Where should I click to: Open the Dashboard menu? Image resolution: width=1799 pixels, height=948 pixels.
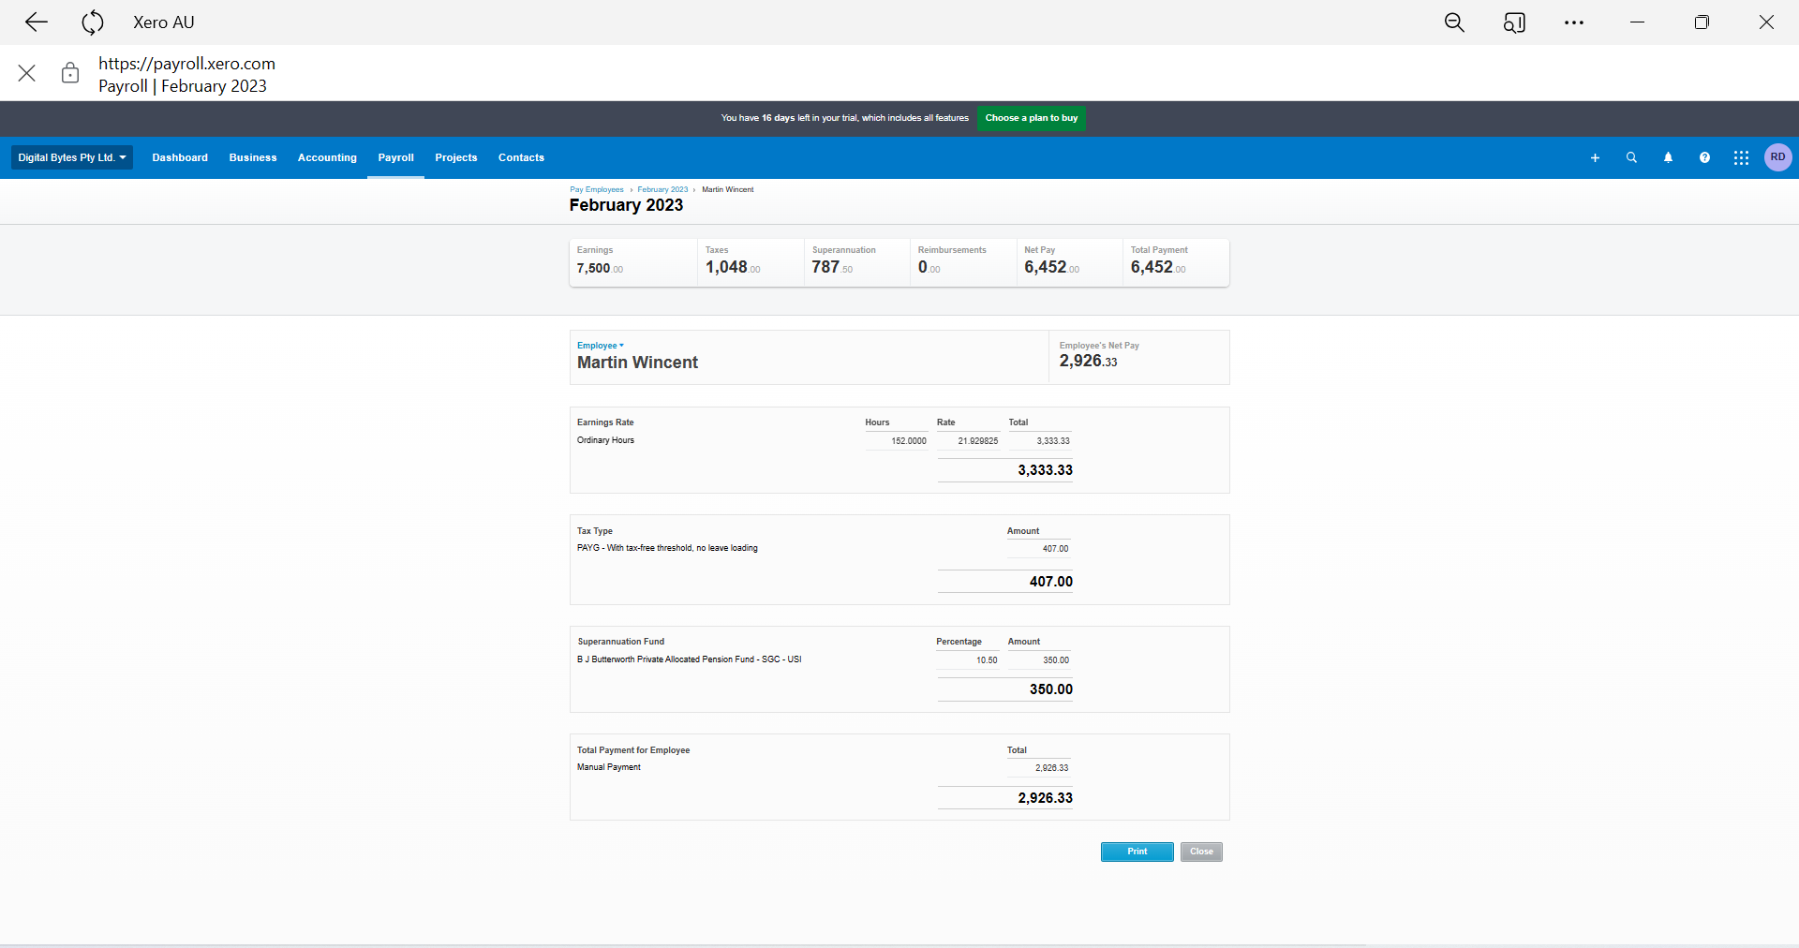(180, 157)
